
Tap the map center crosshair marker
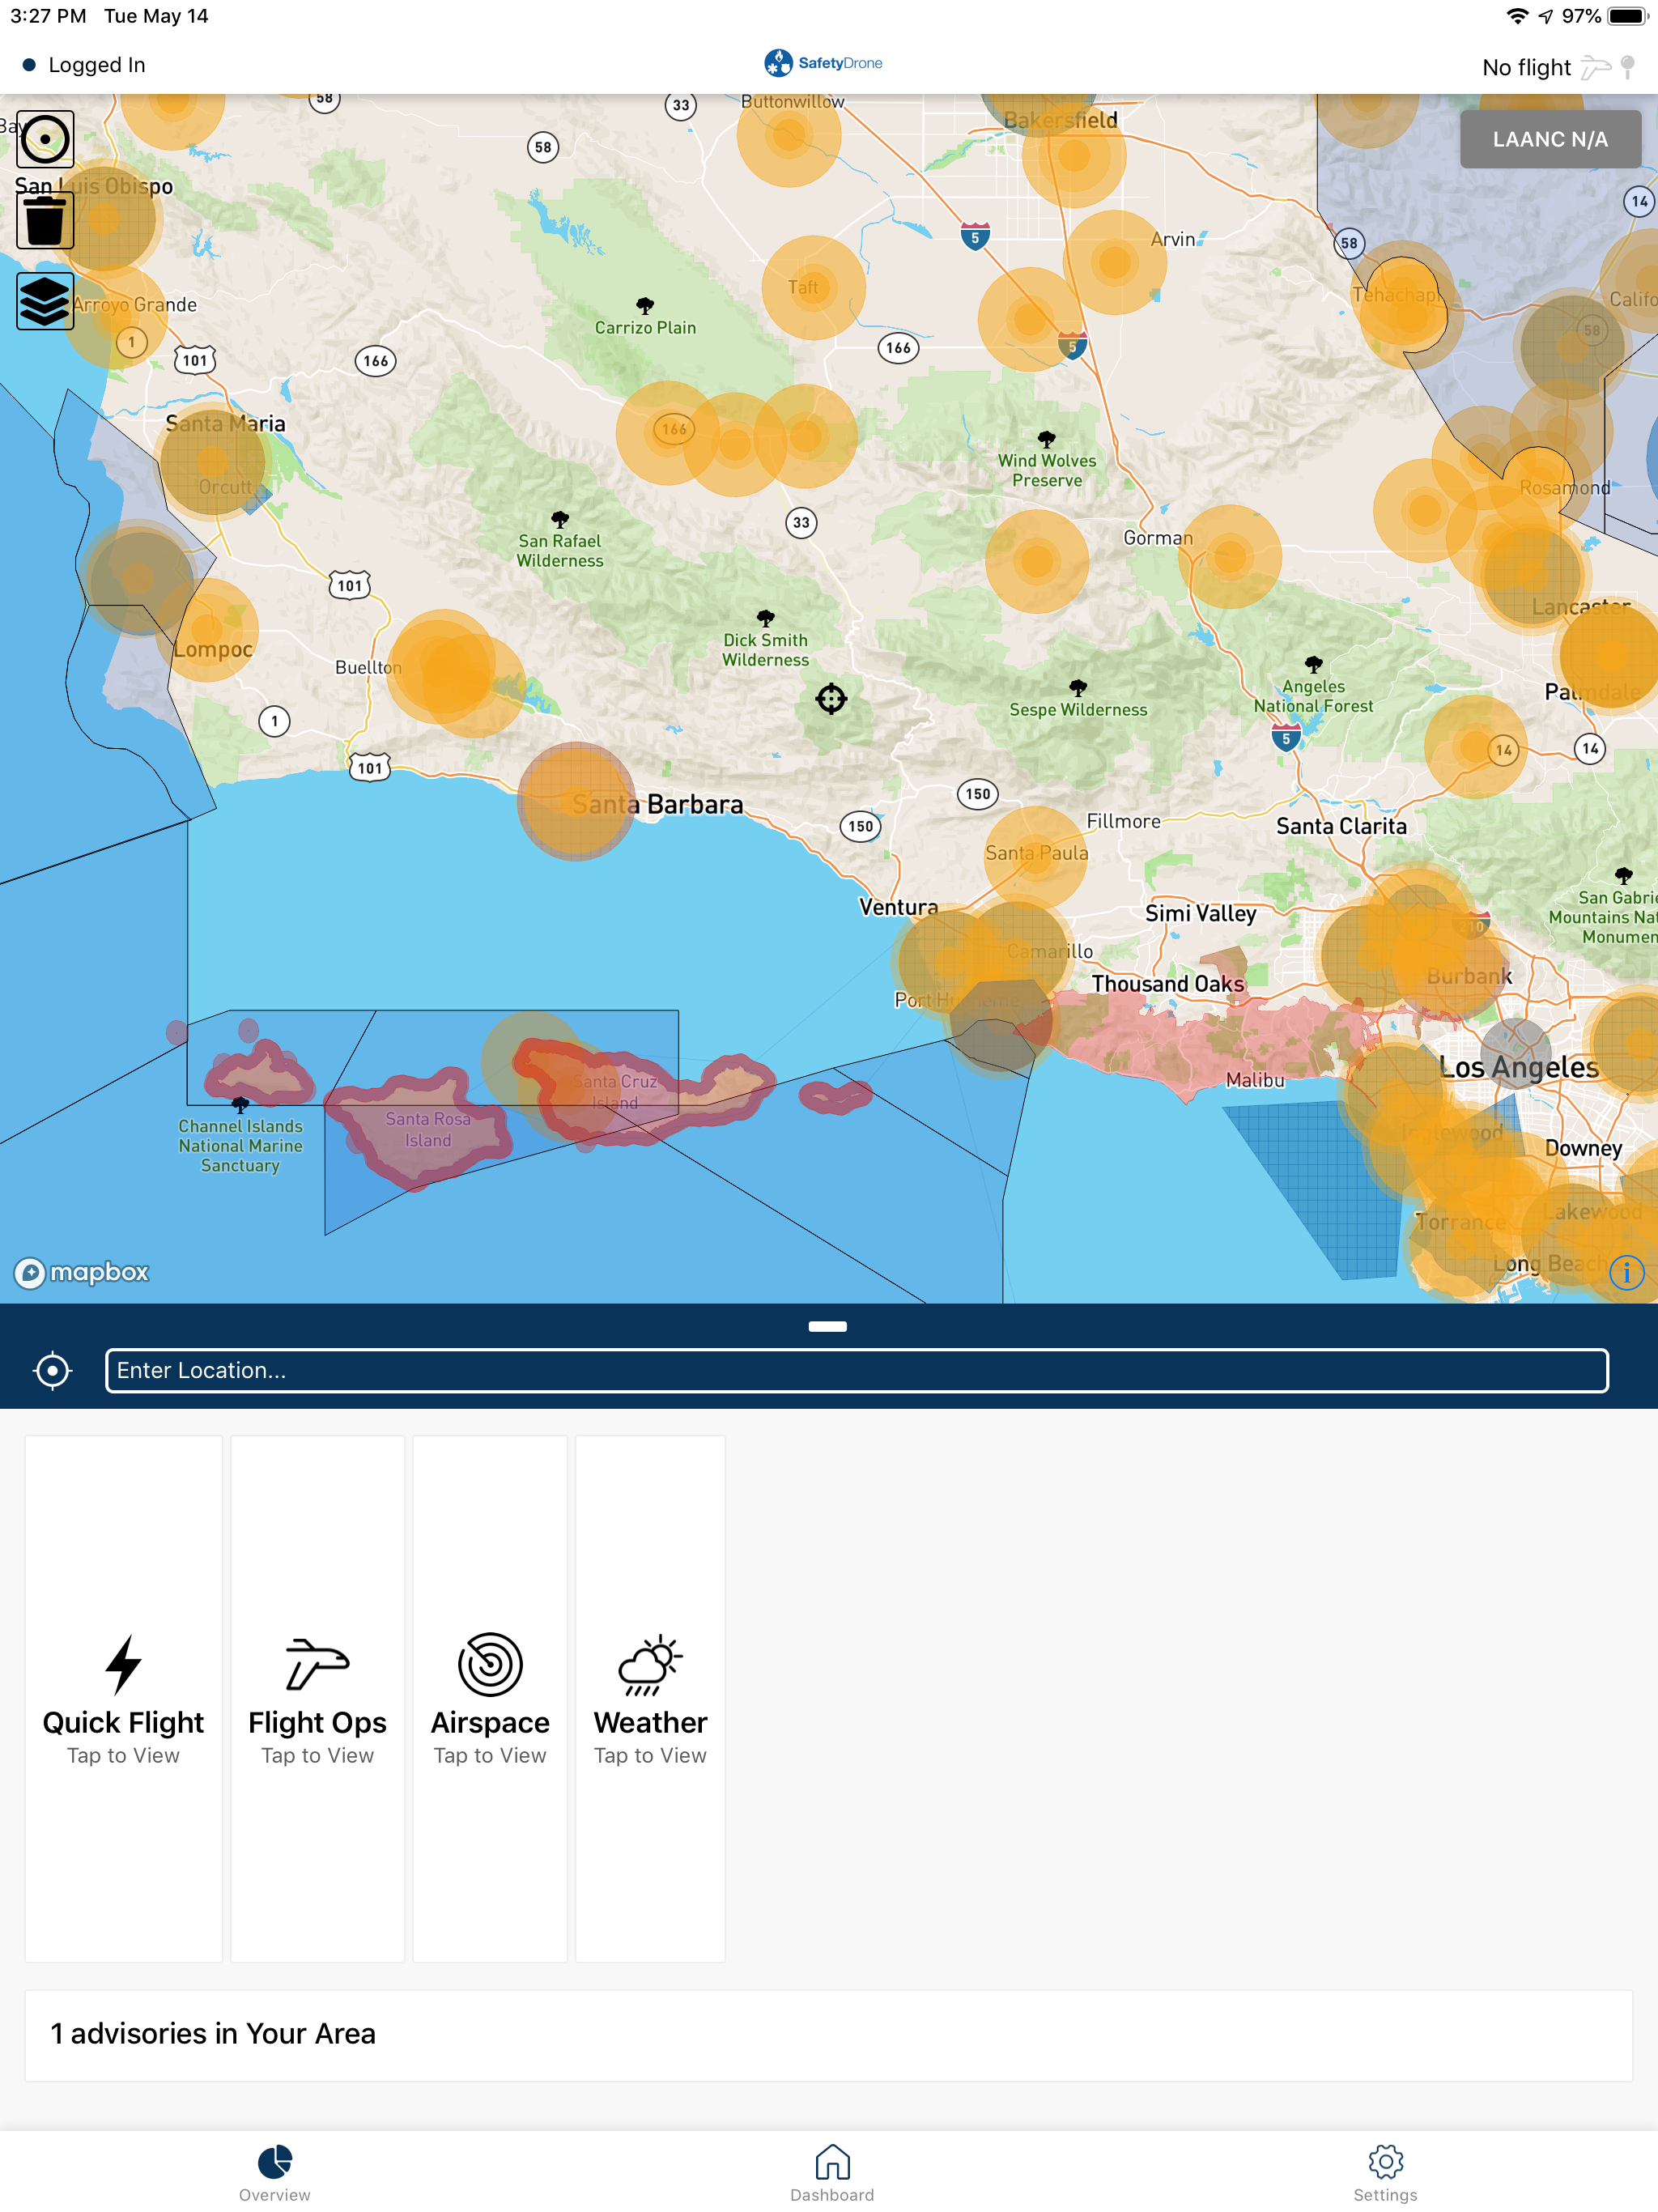[x=831, y=698]
